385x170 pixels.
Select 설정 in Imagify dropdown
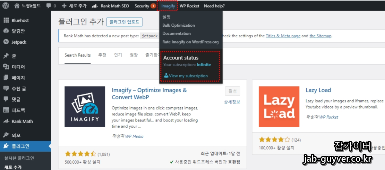click(167, 17)
